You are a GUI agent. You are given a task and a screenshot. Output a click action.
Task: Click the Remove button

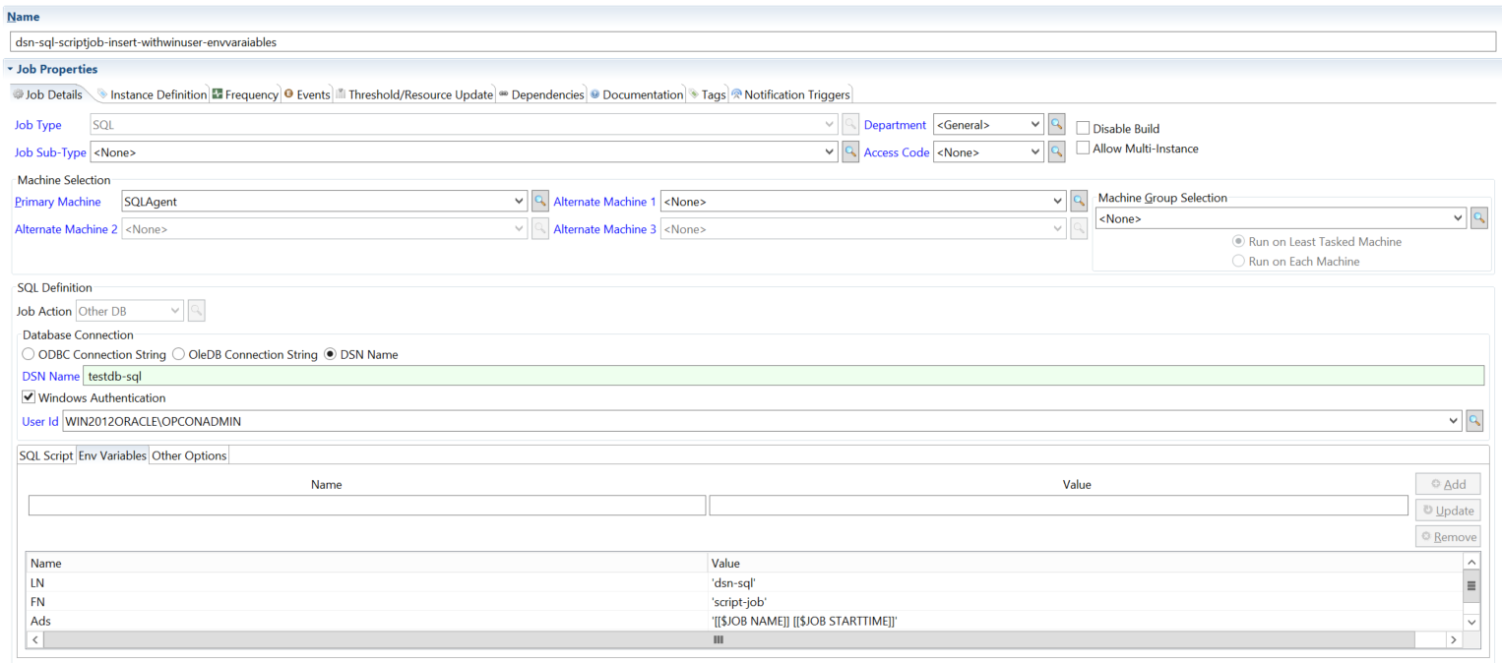click(x=1448, y=536)
